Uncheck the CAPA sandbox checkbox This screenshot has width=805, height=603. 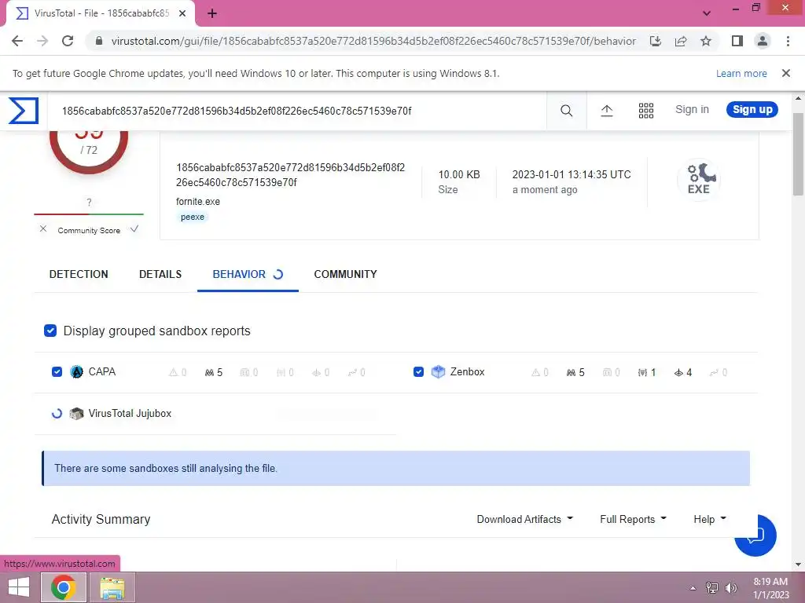57,371
